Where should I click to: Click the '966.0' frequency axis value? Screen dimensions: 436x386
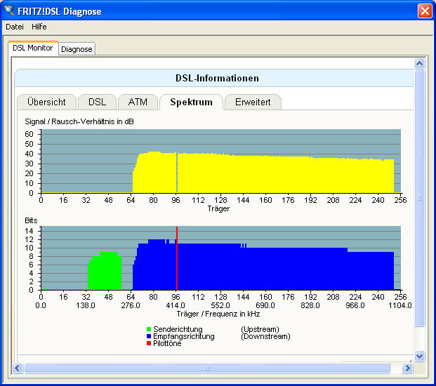[x=355, y=306]
